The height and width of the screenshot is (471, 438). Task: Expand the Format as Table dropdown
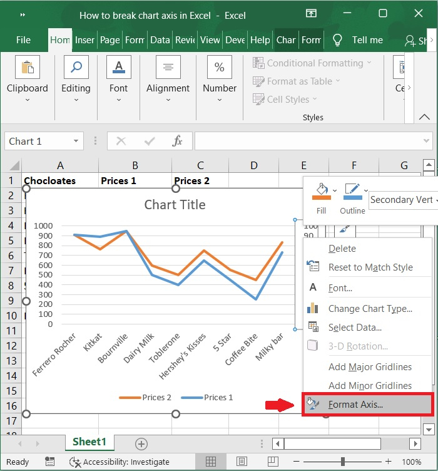coord(338,81)
